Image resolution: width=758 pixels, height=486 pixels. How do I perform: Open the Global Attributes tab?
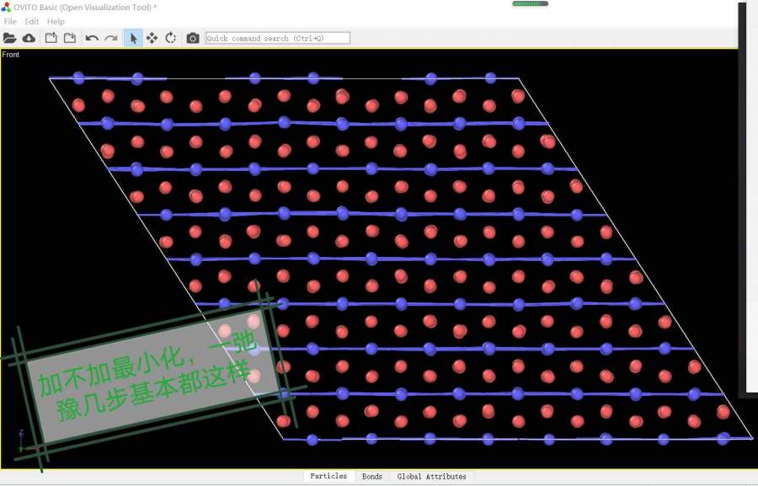point(431,477)
